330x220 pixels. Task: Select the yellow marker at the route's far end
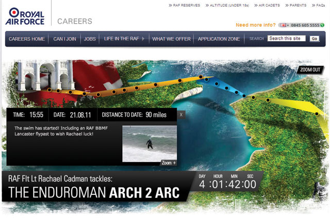(x=317, y=114)
